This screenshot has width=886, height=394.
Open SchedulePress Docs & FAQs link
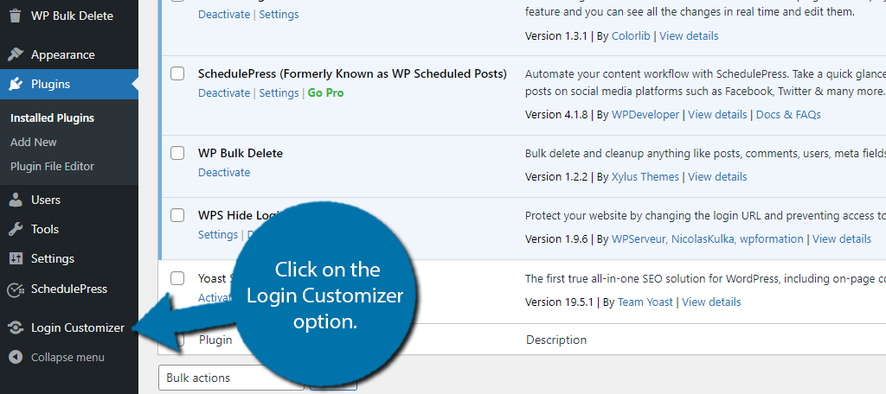pos(788,115)
